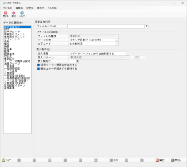
Task: Select the highlighted 固定資産科目 list item
Action: pos(17,27)
